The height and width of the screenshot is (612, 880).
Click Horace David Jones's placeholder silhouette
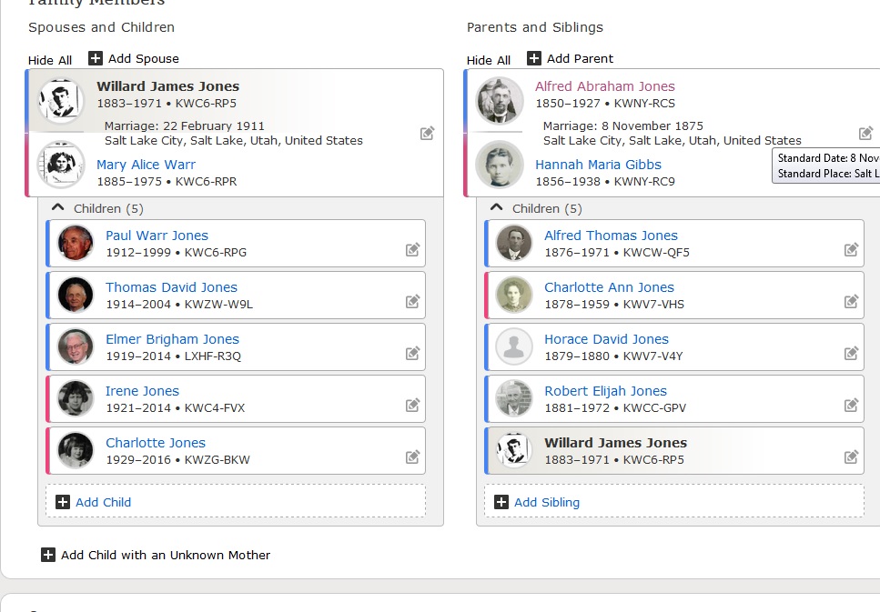click(514, 346)
